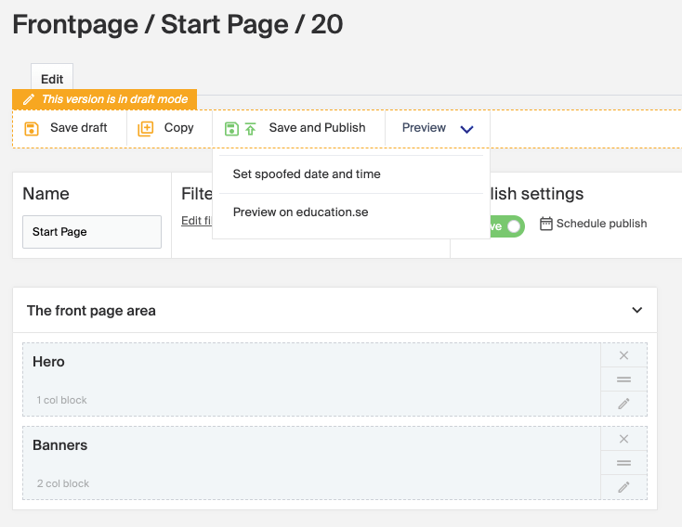Click the Save draft floppy disk icon
This screenshot has width=682, height=527.
click(x=32, y=129)
